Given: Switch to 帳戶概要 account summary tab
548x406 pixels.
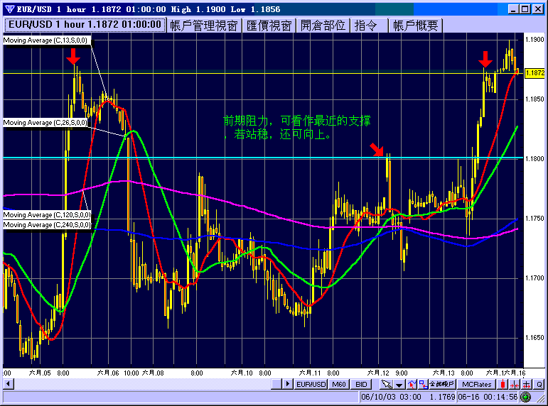Looking at the screenshot, I should 416,26.
